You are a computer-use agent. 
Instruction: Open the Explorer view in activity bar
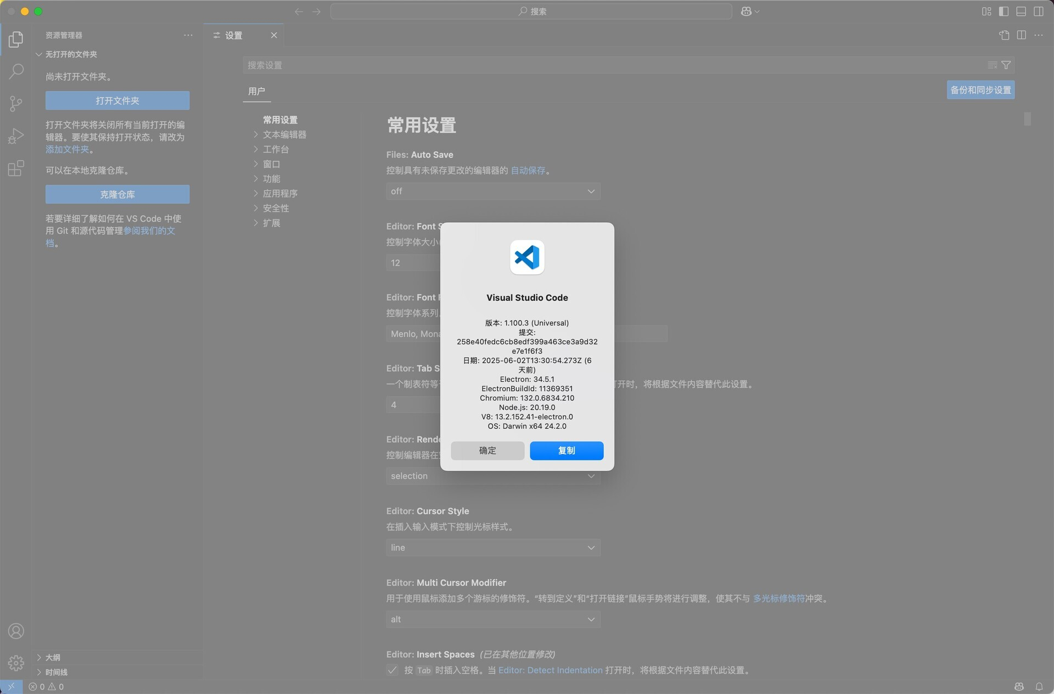[x=16, y=39]
